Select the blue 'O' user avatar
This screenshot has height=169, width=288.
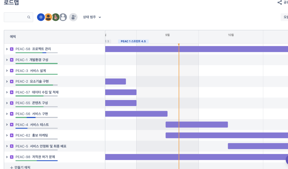(x=41, y=17)
